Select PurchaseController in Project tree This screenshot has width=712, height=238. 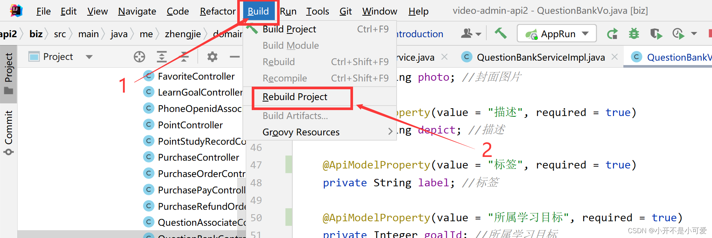[198, 157]
